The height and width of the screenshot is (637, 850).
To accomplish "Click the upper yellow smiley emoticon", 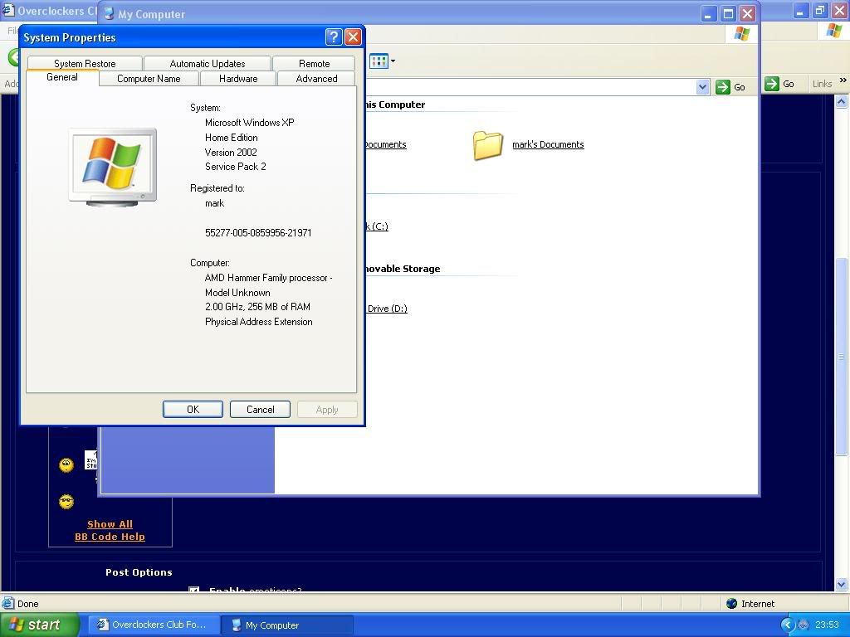I will click(x=66, y=465).
